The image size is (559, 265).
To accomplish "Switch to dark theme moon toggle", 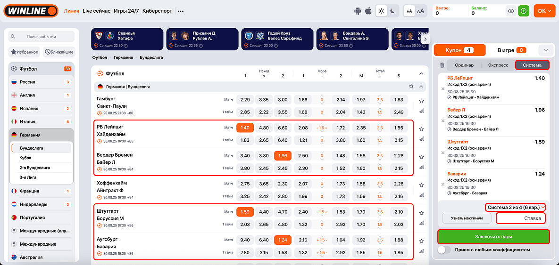I will pos(392,11).
